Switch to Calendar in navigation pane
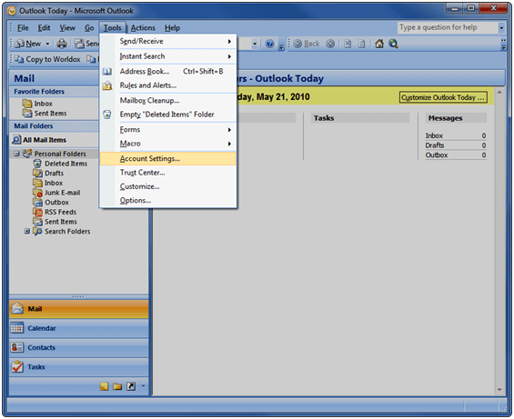514x419 pixels. (x=78, y=328)
